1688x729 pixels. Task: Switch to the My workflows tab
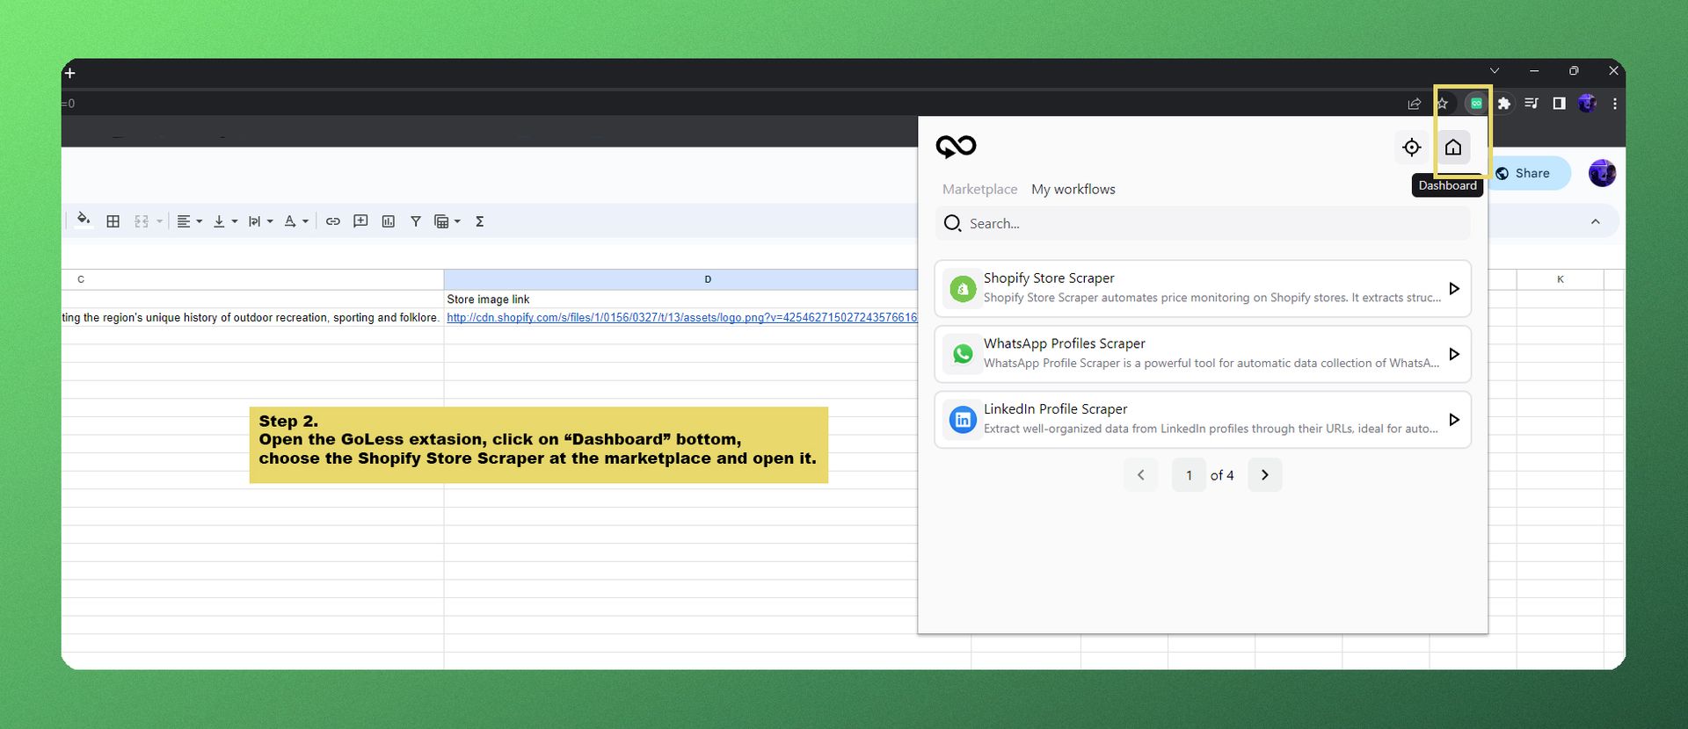pos(1073,189)
